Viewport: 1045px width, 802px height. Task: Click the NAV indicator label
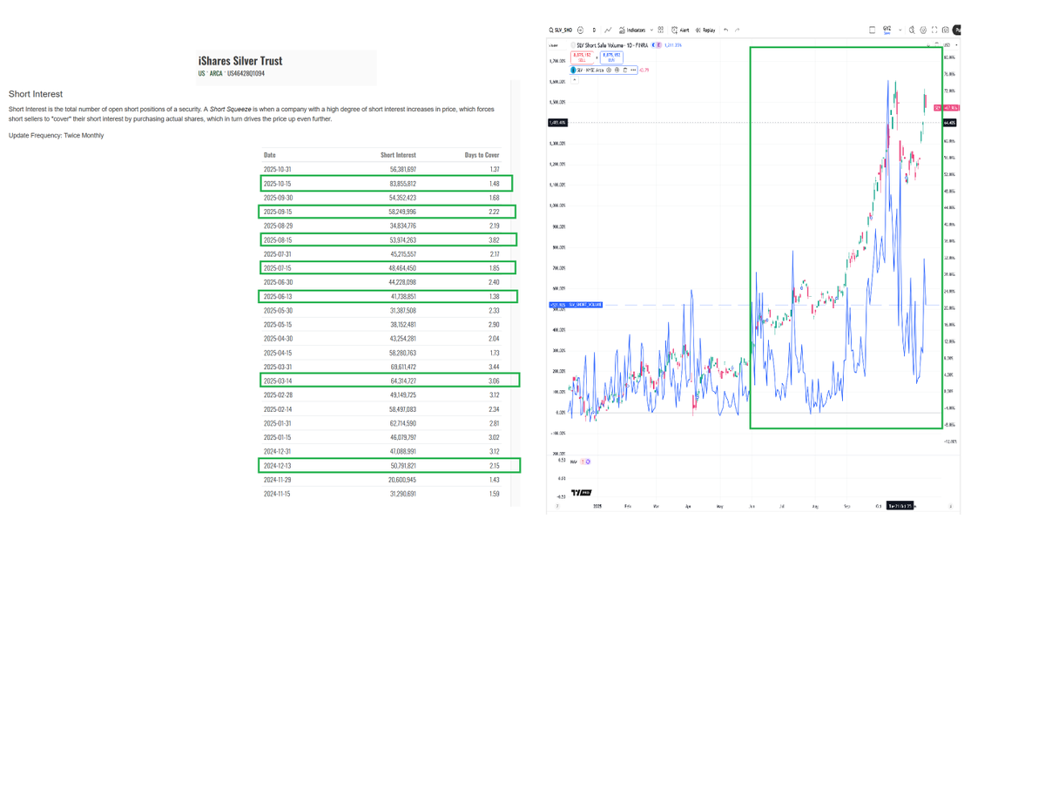tap(574, 462)
